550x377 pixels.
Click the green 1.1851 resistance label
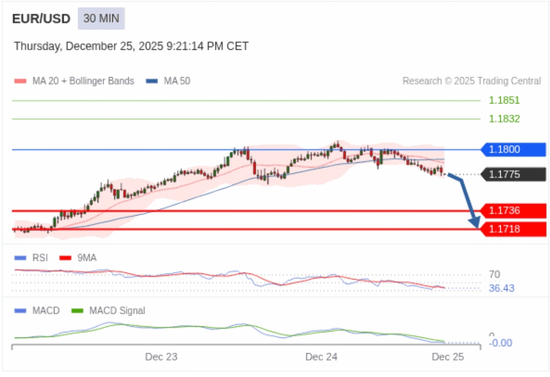click(504, 100)
